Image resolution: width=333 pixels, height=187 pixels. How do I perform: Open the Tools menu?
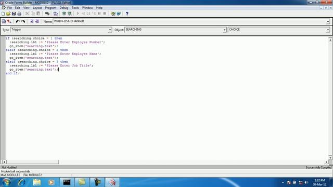pos(75,8)
